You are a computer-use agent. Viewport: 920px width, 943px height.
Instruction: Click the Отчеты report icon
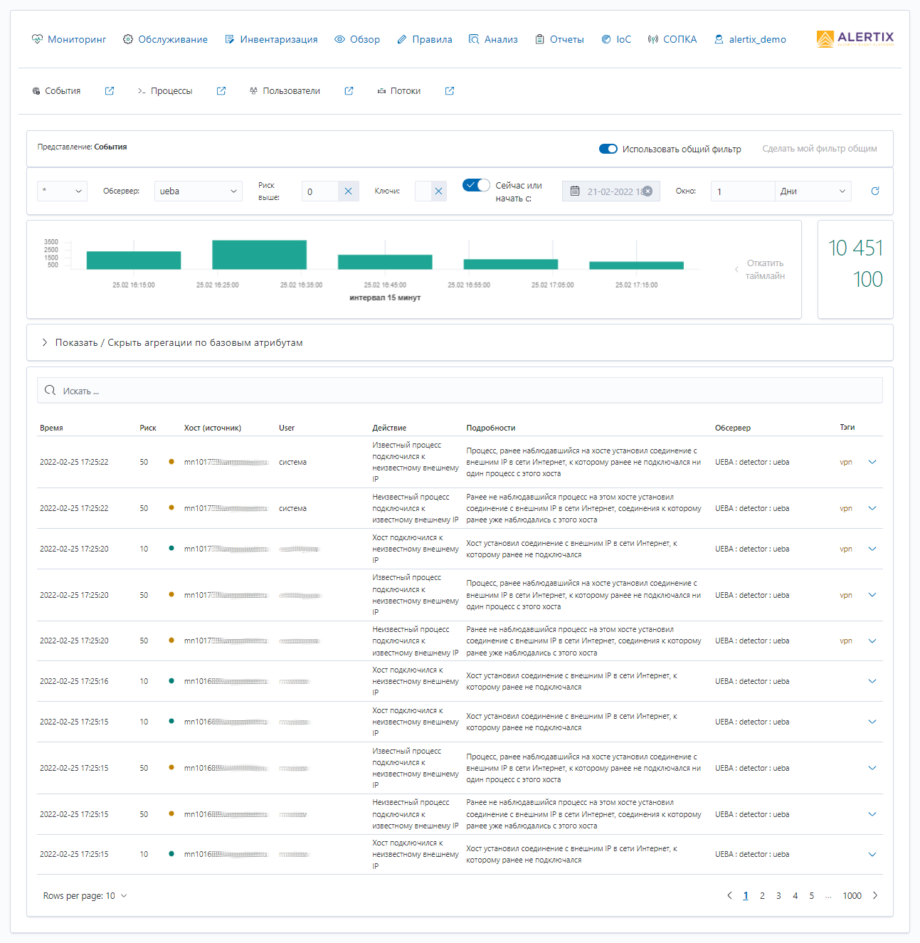tap(539, 39)
